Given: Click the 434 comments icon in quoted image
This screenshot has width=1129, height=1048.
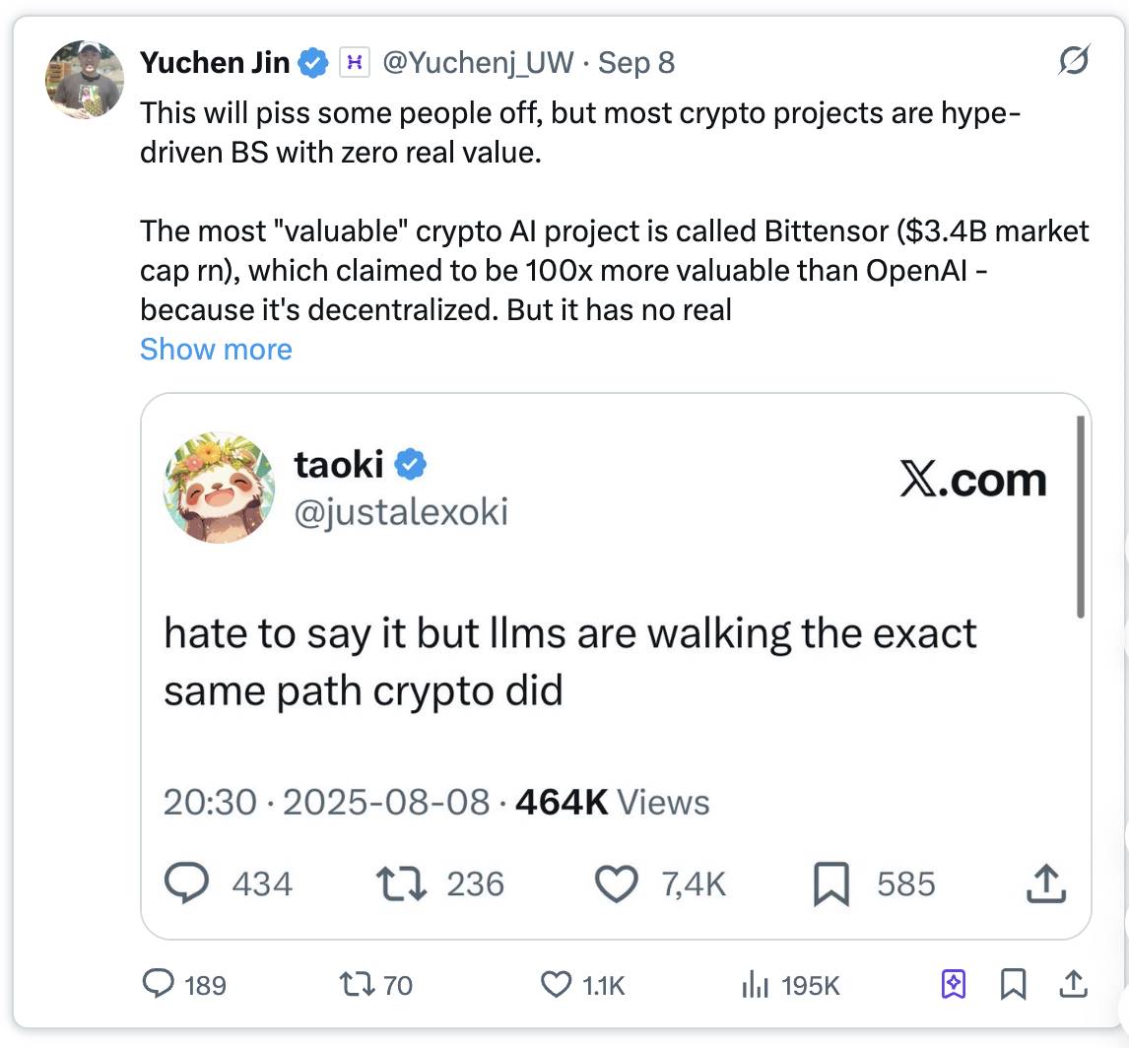Looking at the screenshot, I should click(x=187, y=884).
